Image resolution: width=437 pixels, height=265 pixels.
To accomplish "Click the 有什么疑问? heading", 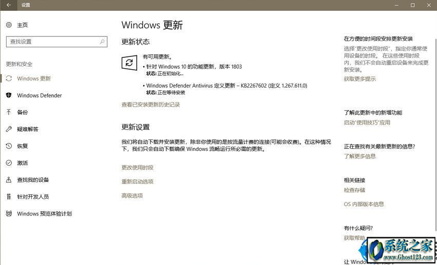I will pos(358,228).
